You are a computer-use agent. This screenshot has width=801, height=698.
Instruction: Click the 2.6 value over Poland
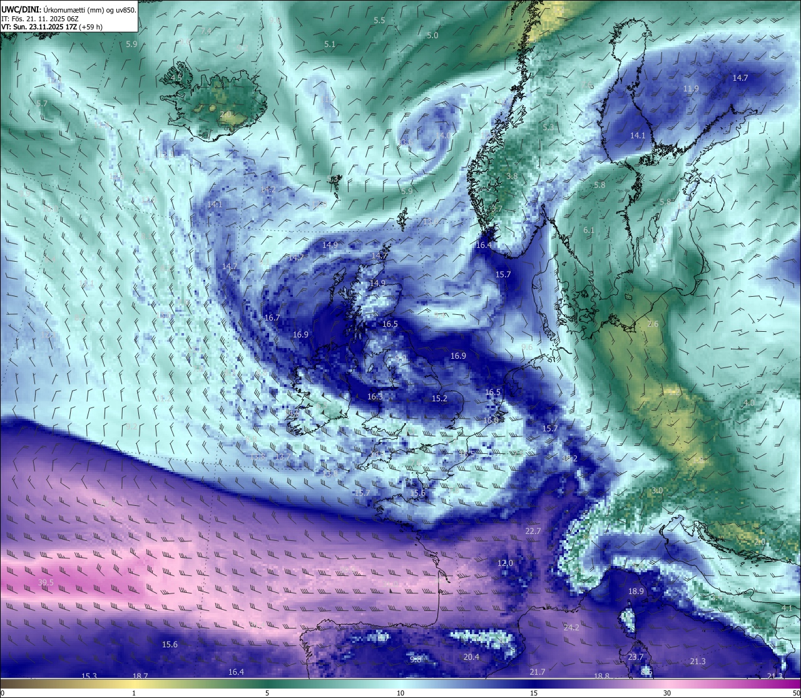click(653, 324)
